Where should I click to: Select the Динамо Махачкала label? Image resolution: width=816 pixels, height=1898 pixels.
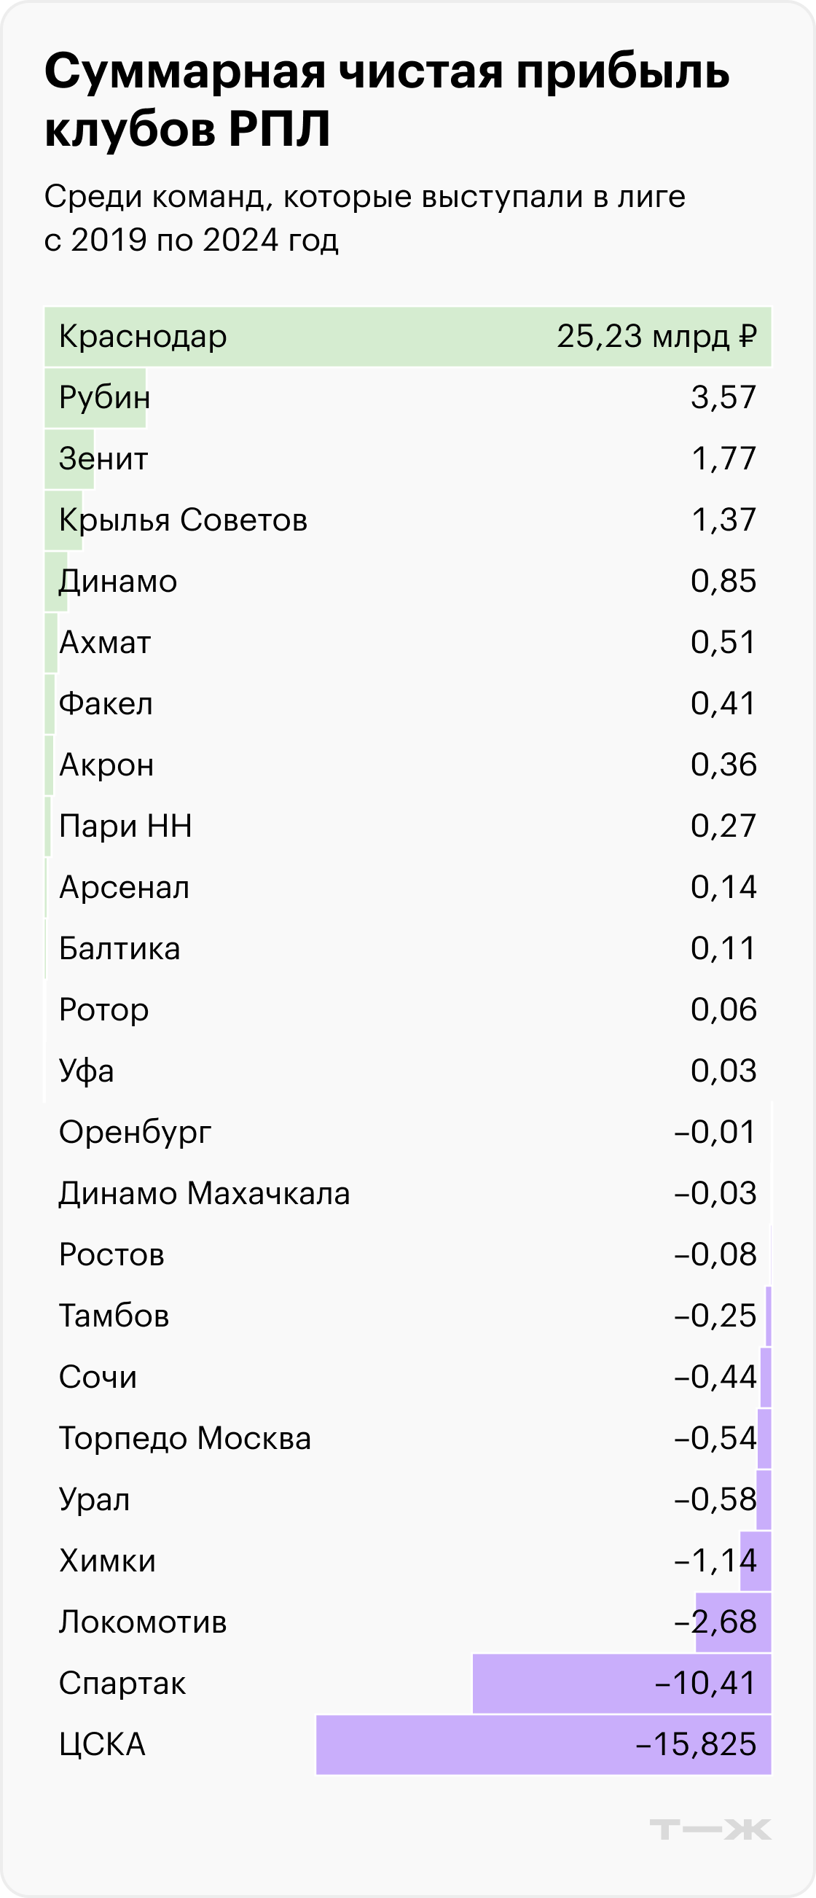click(204, 1193)
